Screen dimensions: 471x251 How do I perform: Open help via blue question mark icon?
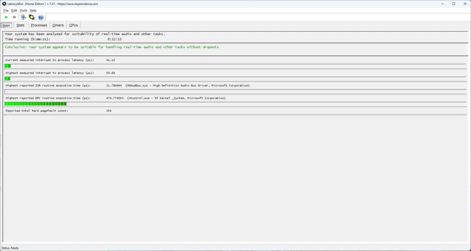pos(41,17)
